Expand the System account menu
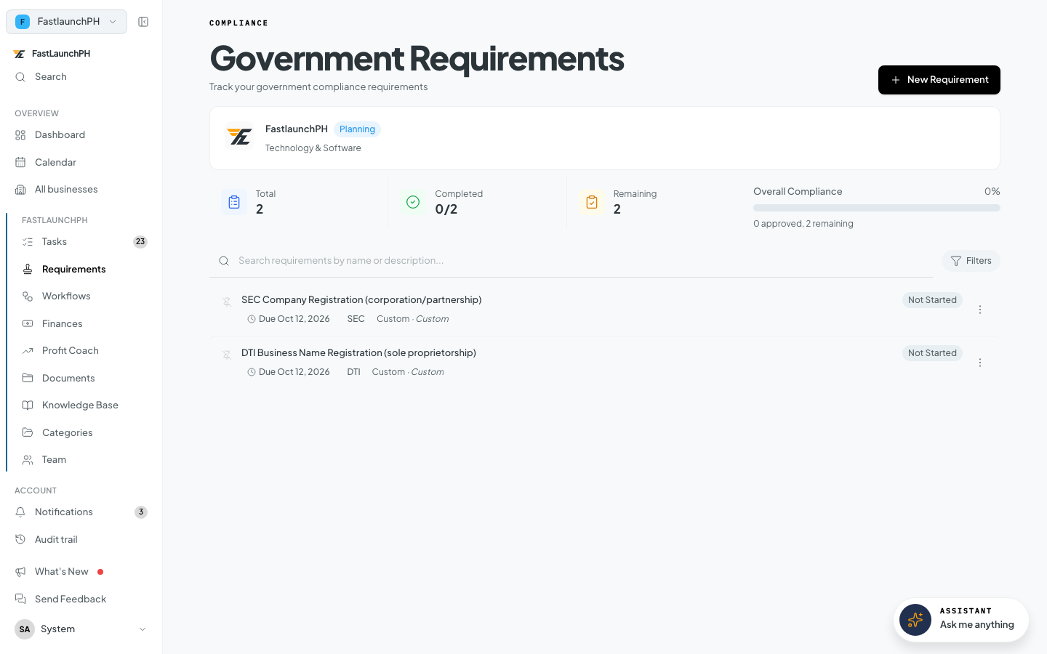The height and width of the screenshot is (654, 1047). click(x=81, y=629)
